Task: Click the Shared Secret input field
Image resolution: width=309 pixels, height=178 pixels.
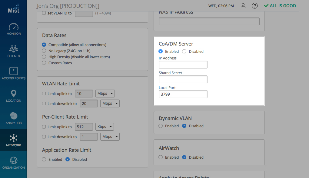Action: [183, 79]
